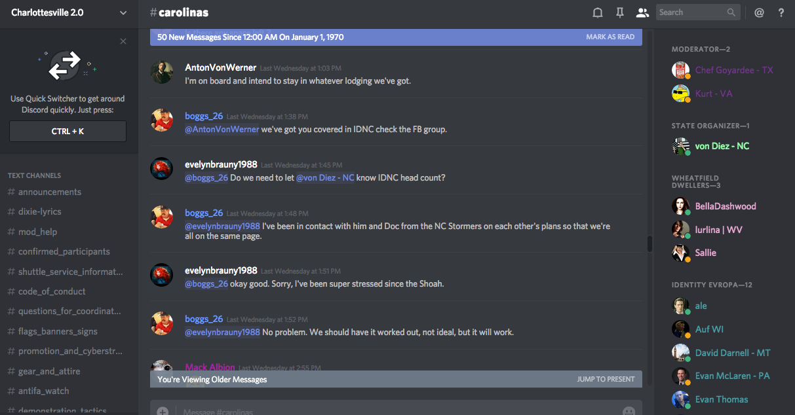Click the help question mark icon
Viewport: 795px width, 415px height.
click(781, 12)
